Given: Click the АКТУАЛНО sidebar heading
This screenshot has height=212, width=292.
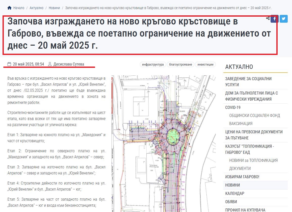Looking at the screenshot, I should click(x=239, y=67).
